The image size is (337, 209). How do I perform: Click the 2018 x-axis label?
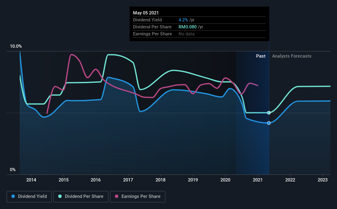(x=160, y=180)
